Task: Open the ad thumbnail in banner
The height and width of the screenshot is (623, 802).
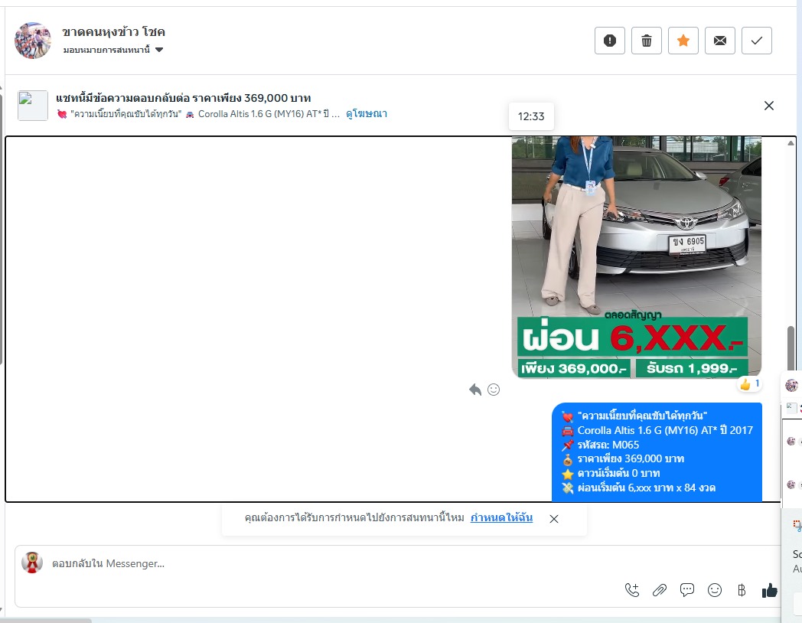Action: tap(33, 106)
